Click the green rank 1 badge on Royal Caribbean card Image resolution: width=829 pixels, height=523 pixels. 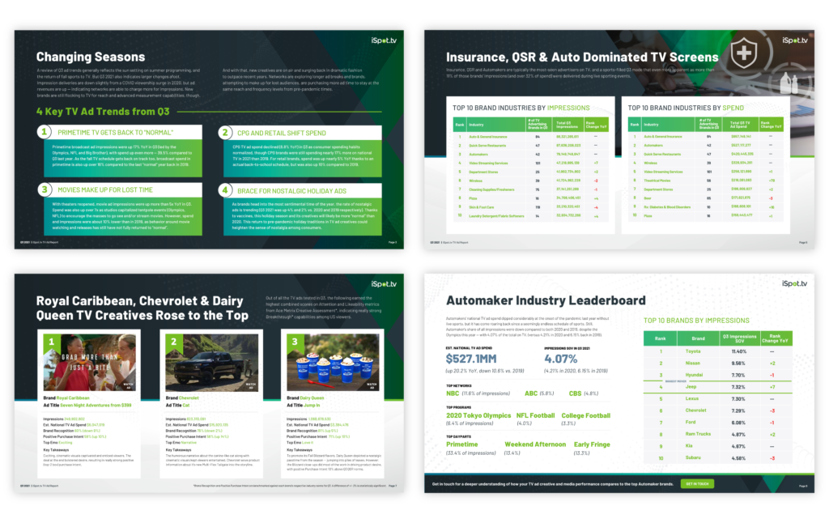(x=51, y=342)
